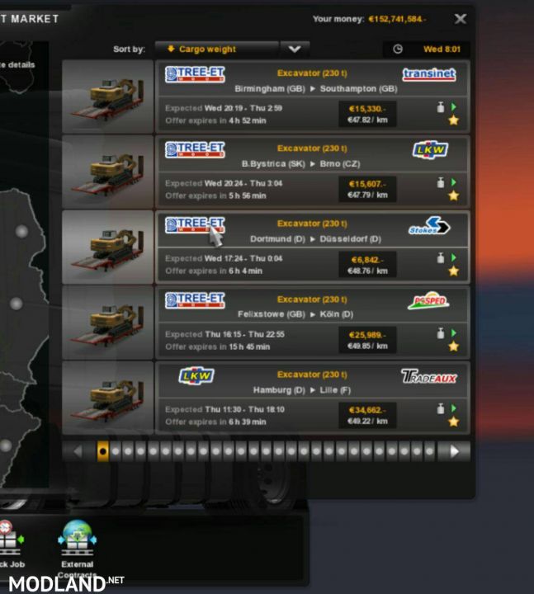Jump to the second page dot

click(x=116, y=451)
